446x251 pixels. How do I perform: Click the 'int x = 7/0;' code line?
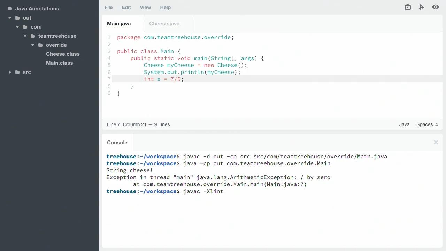click(x=163, y=79)
